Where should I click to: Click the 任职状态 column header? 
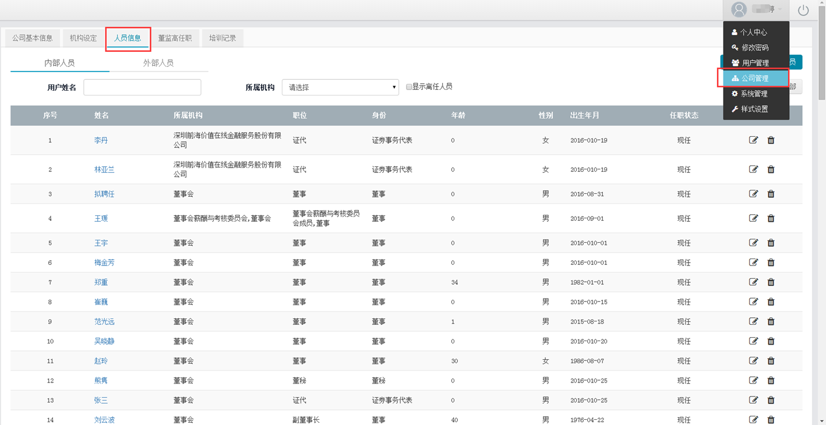[x=684, y=115]
